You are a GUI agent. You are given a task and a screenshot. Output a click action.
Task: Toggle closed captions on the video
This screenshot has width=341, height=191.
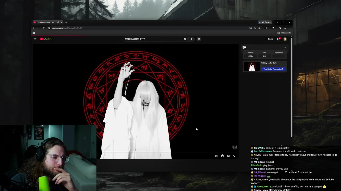pyautogui.click(x=217, y=156)
